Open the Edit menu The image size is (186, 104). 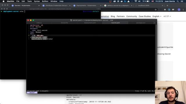[x=23, y=1]
